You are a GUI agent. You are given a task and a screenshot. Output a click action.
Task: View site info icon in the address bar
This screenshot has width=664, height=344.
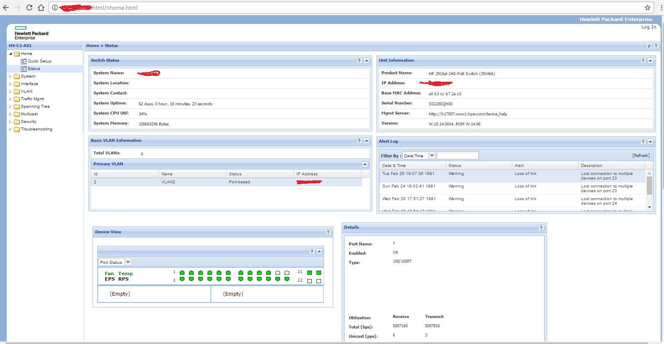point(55,8)
